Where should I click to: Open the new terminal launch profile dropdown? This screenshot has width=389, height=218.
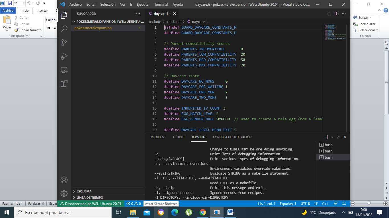(332, 137)
